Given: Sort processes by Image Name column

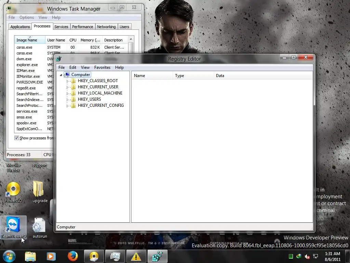Looking at the screenshot, I should point(30,40).
